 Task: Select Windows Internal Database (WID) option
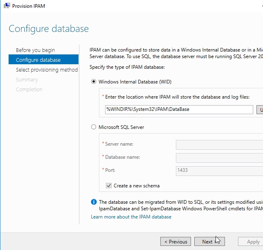[94, 82]
